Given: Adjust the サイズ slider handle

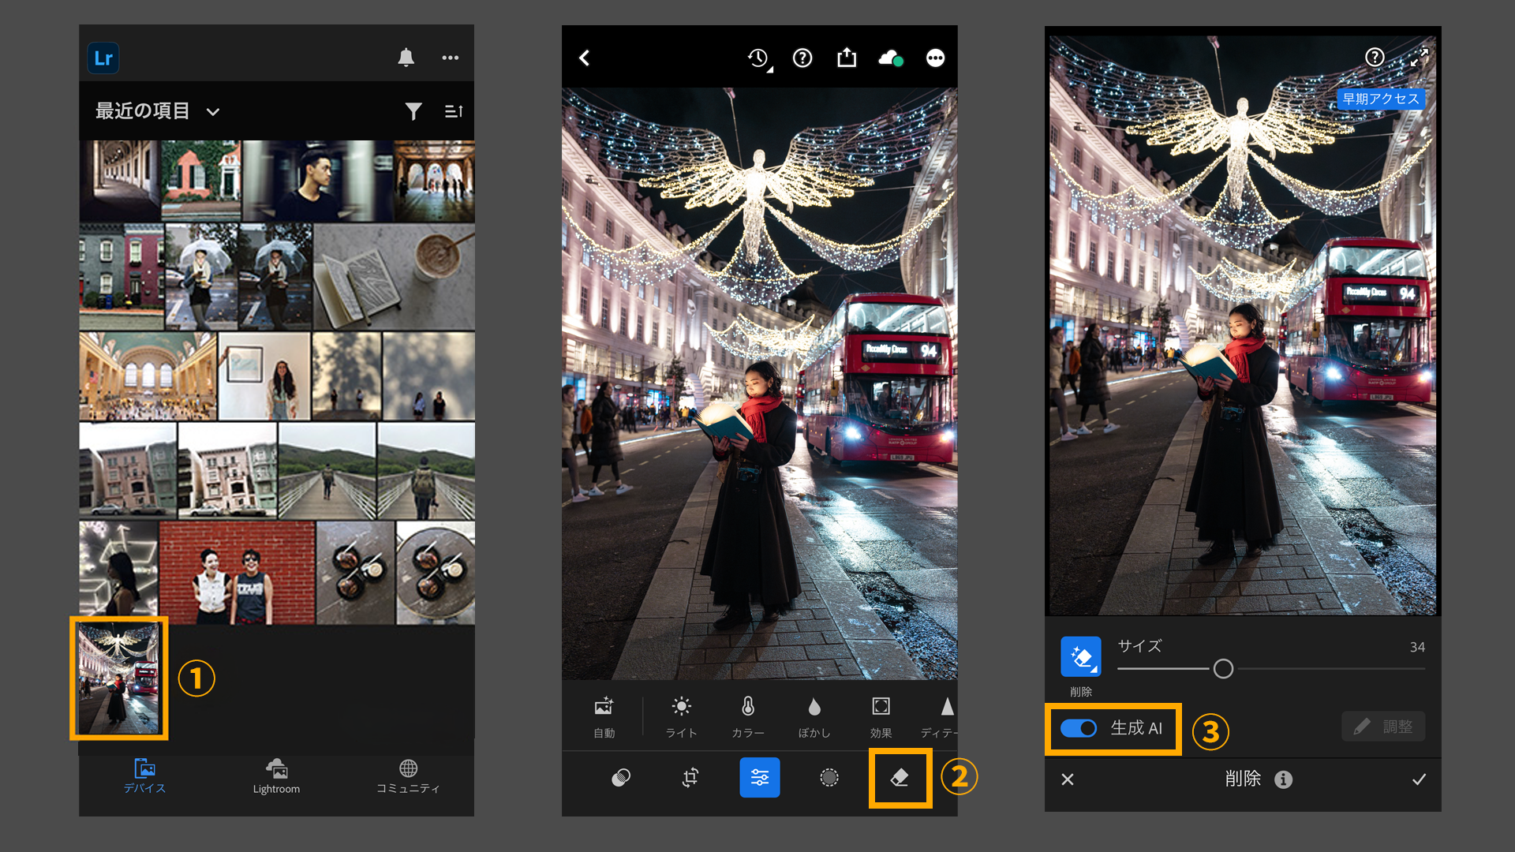Looking at the screenshot, I should [x=1223, y=669].
